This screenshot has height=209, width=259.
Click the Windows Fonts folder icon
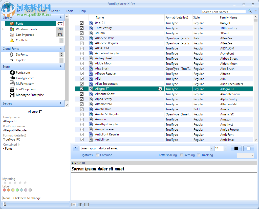pyautogui.click(x=12, y=29)
